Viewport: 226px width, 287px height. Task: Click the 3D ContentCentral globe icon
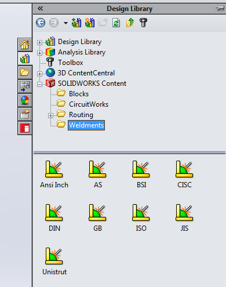(50, 72)
